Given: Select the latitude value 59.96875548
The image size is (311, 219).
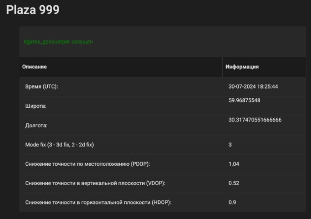Looking at the screenshot, I should click(244, 100).
